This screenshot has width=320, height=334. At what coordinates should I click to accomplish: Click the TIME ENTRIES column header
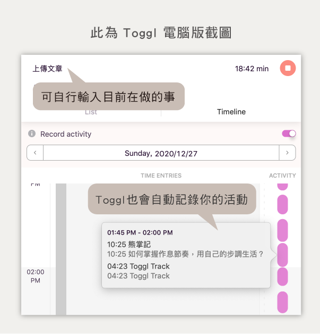tap(161, 176)
